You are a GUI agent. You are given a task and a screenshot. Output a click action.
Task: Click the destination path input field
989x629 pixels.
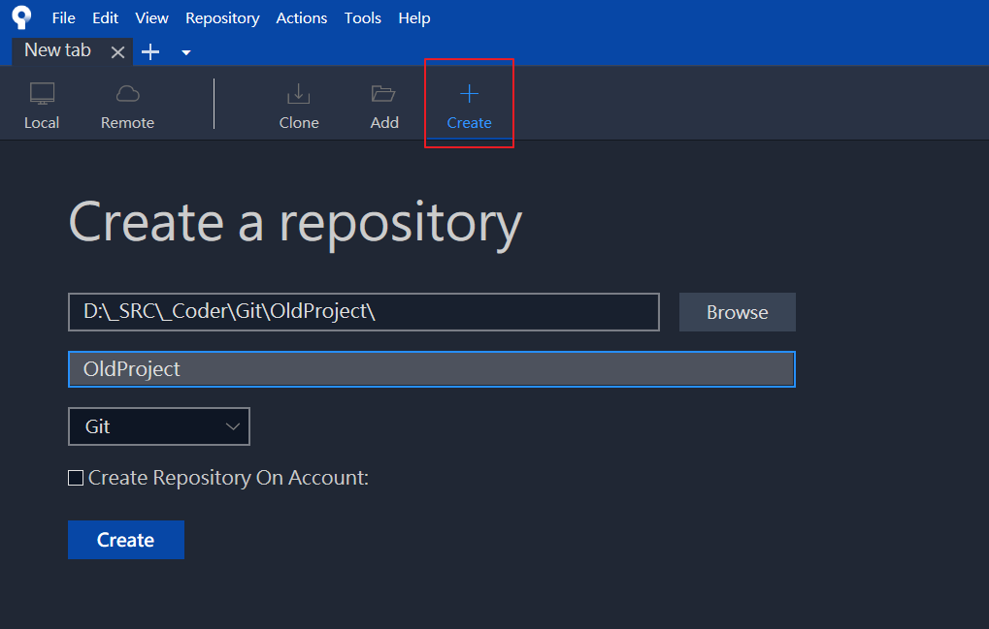pyautogui.click(x=364, y=312)
